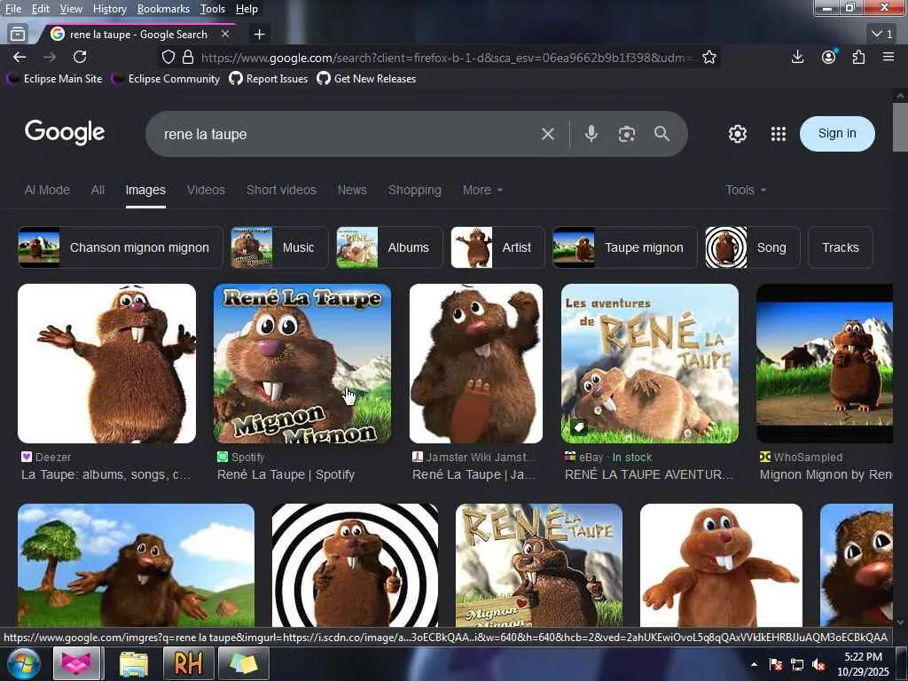Viewport: 908px width, 681px height.
Task: Open the extensions puzzle icon
Action: (858, 57)
